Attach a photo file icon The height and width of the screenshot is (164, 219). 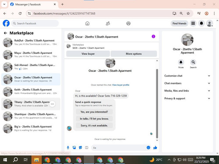point(74,148)
